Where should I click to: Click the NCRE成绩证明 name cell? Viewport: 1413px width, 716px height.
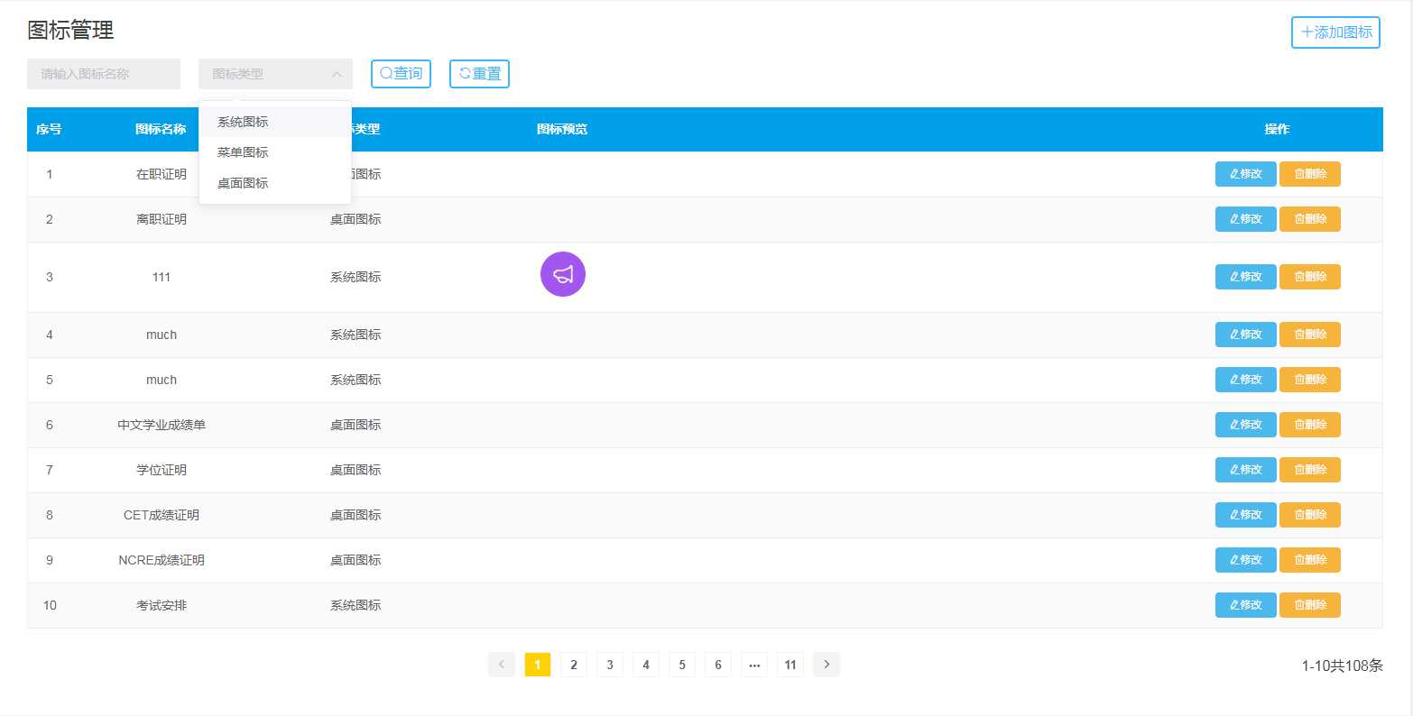click(x=162, y=560)
